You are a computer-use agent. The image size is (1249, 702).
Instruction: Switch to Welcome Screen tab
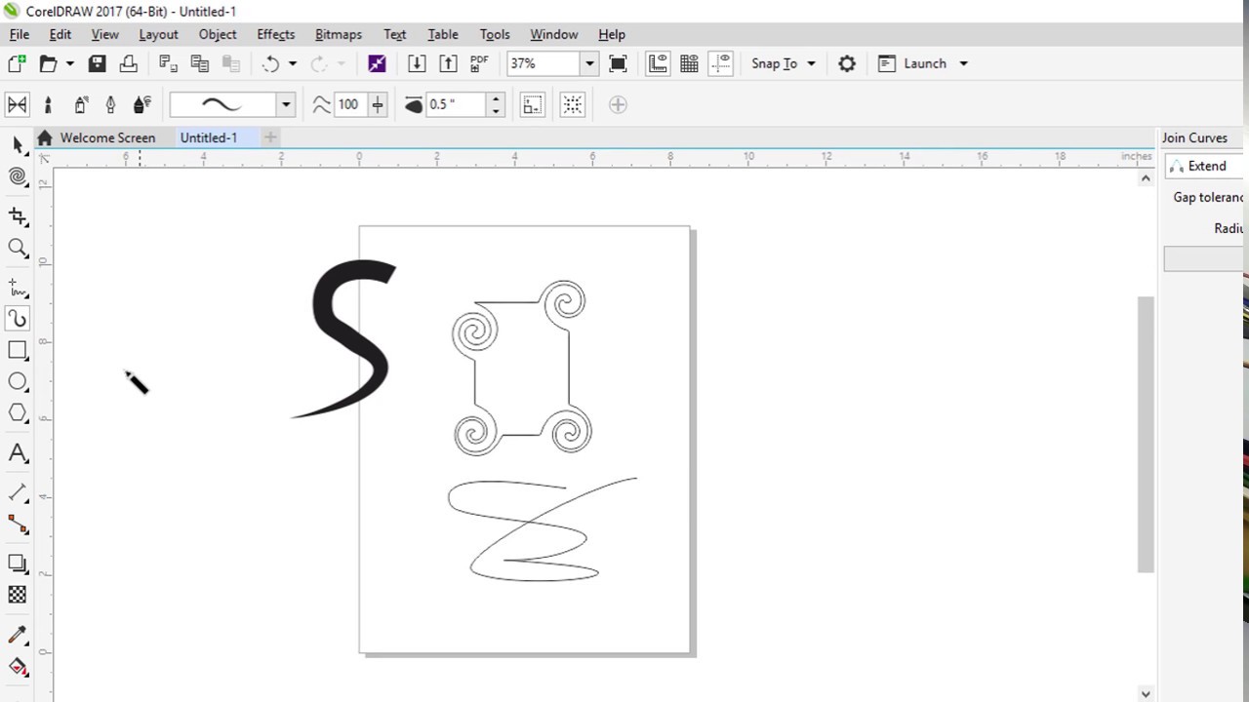(107, 137)
